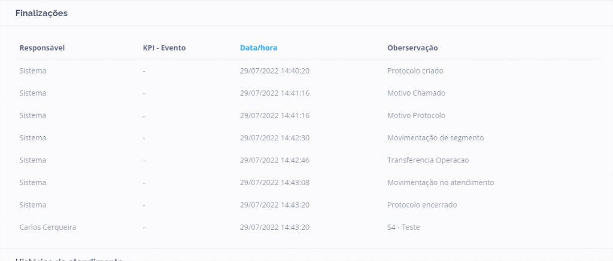Select the Finalizações section title
The height and width of the screenshot is (261, 613).
coord(41,13)
